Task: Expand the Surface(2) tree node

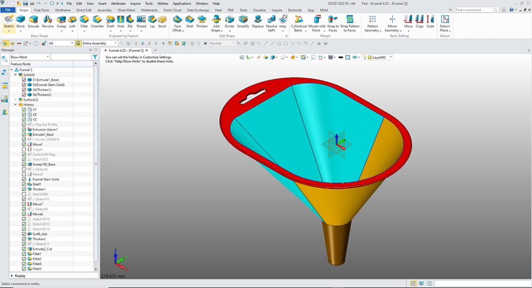Action: (x=15, y=100)
